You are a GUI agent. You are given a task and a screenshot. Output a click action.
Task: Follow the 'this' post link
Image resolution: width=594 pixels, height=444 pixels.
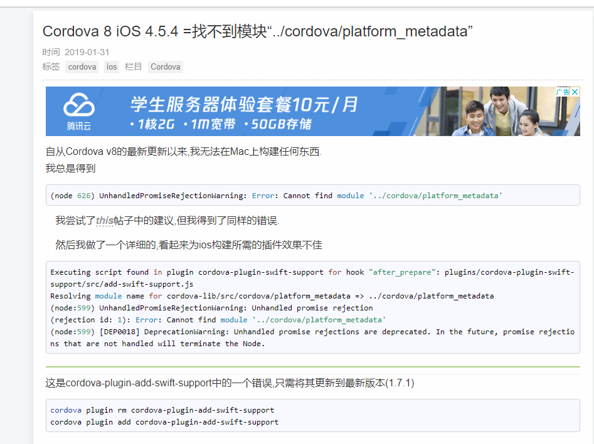105,221
